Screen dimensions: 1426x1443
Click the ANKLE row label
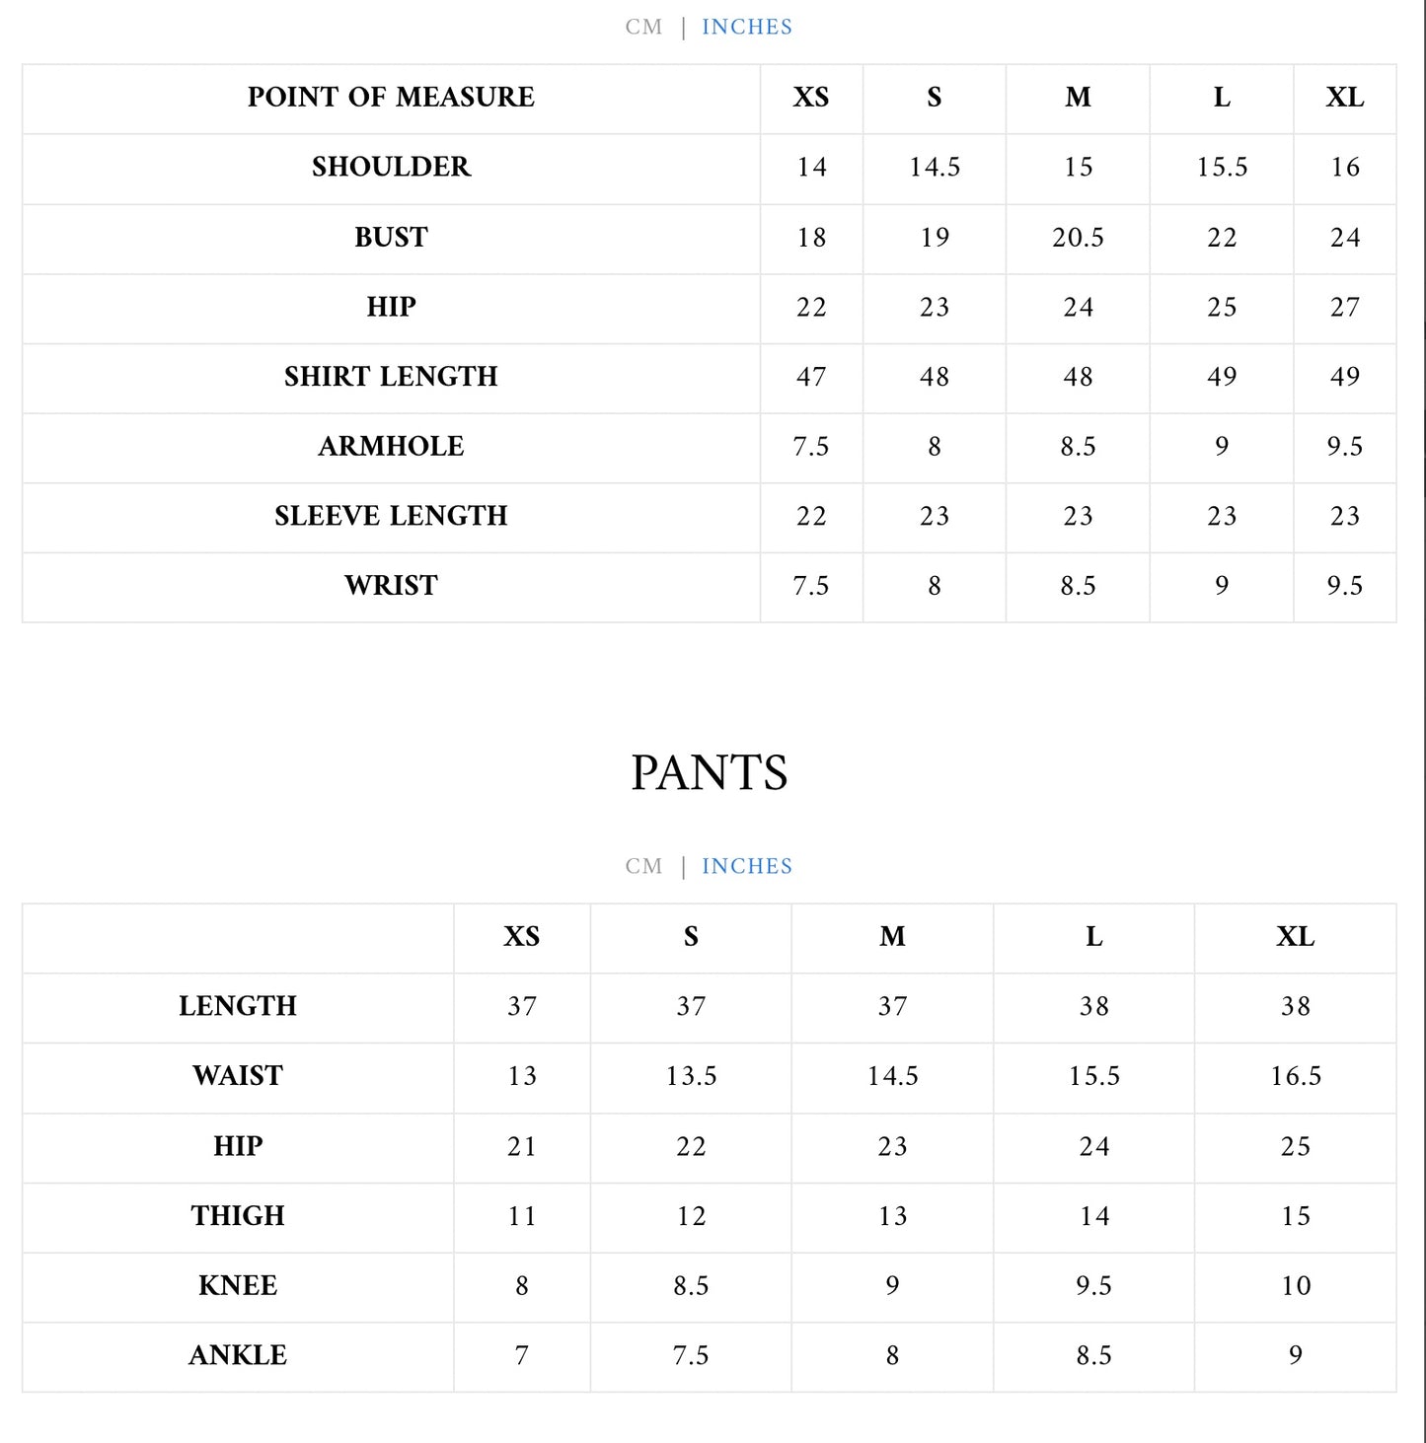[x=238, y=1354]
